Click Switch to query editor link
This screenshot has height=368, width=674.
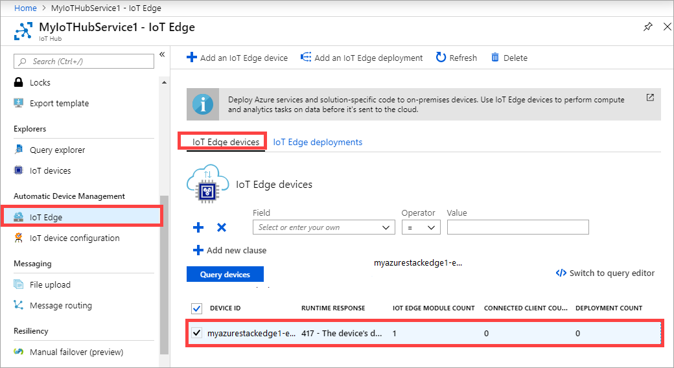(x=605, y=273)
